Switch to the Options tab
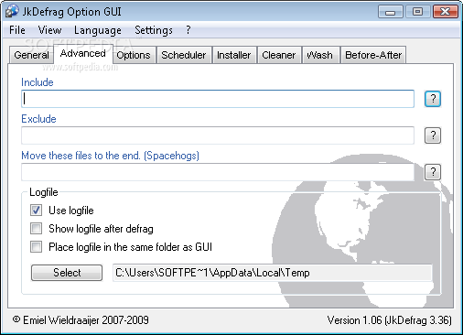 (134, 55)
